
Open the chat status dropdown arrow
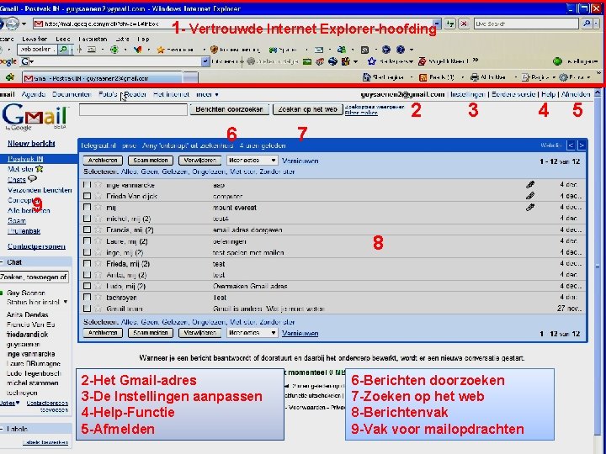(66, 302)
